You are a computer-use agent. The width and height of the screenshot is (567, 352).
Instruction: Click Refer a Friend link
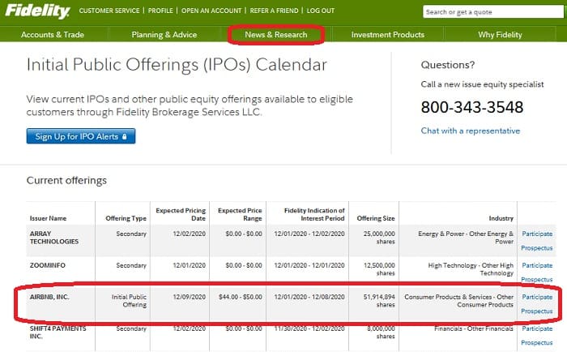274,11
